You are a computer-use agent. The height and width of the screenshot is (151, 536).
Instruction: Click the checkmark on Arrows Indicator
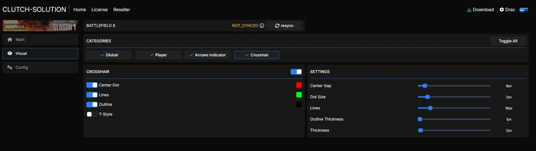pyautogui.click(x=192, y=55)
